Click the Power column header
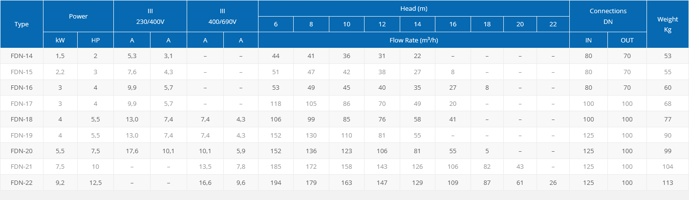The height and width of the screenshot is (200, 689). click(x=78, y=17)
